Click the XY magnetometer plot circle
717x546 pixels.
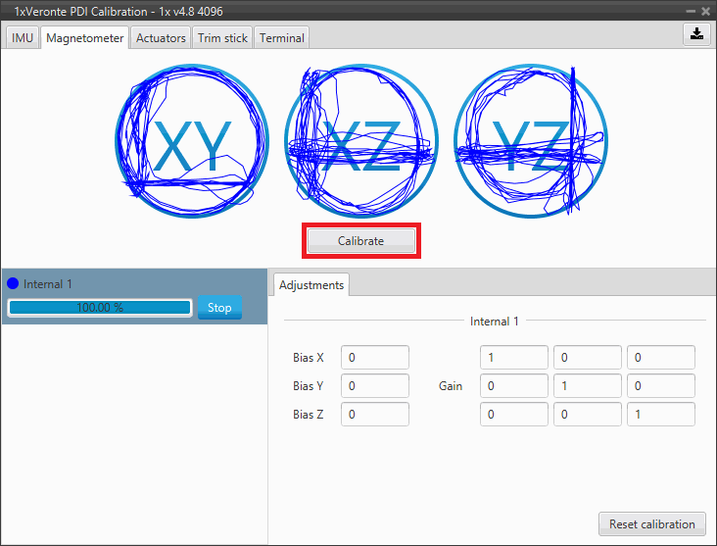pyautogui.click(x=192, y=142)
